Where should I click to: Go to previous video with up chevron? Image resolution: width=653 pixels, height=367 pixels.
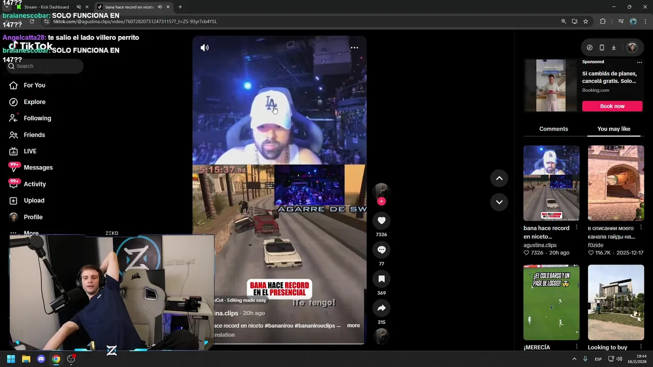pos(499,178)
